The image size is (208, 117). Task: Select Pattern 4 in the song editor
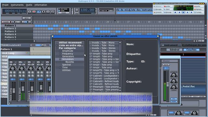pyautogui.click(x=17, y=34)
